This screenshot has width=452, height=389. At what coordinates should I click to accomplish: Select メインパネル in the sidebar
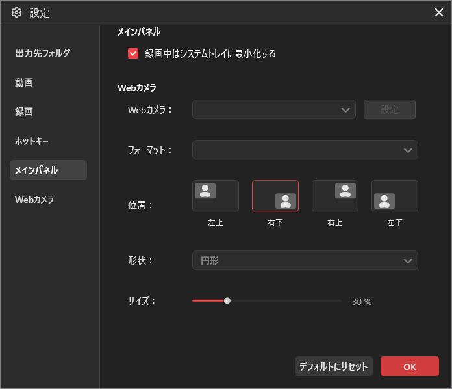(x=48, y=170)
